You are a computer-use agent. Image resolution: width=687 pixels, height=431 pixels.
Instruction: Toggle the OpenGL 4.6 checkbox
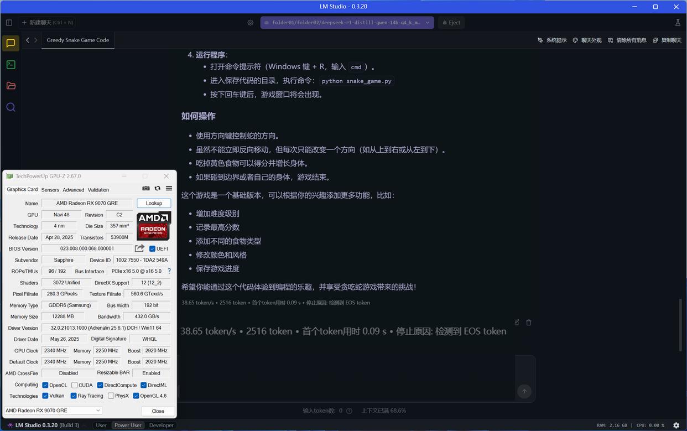point(136,396)
